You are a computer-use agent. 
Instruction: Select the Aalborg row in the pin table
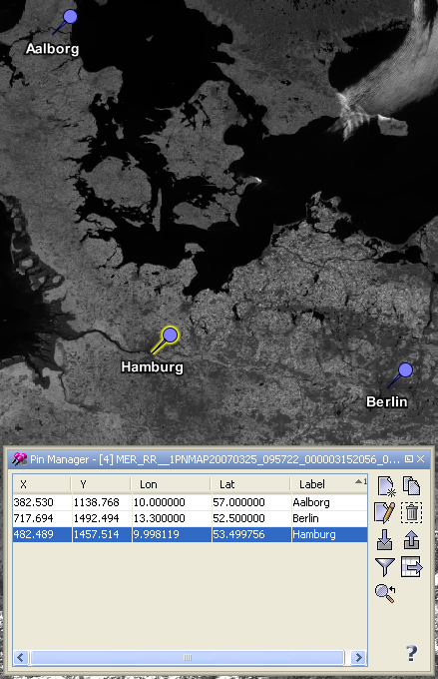[190, 502]
